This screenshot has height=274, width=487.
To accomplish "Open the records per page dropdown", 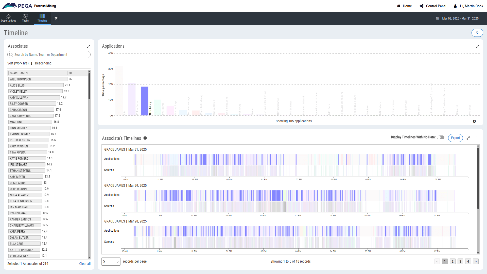I will pos(111,262).
